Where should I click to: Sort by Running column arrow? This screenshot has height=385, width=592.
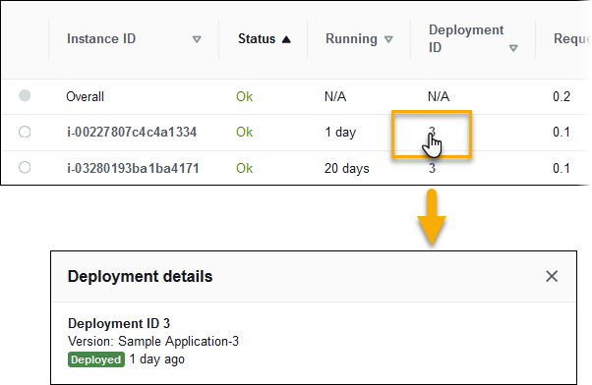click(x=388, y=39)
